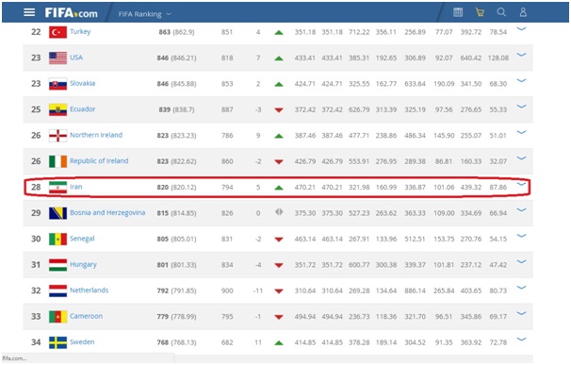The width and height of the screenshot is (571, 365).
Task: Open the hamburger menu icon
Action: point(29,13)
